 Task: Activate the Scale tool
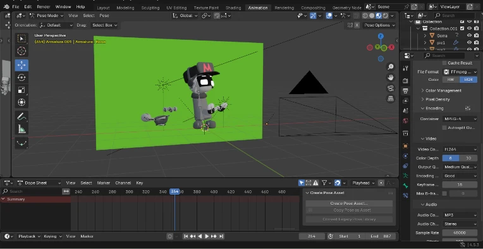(21, 90)
